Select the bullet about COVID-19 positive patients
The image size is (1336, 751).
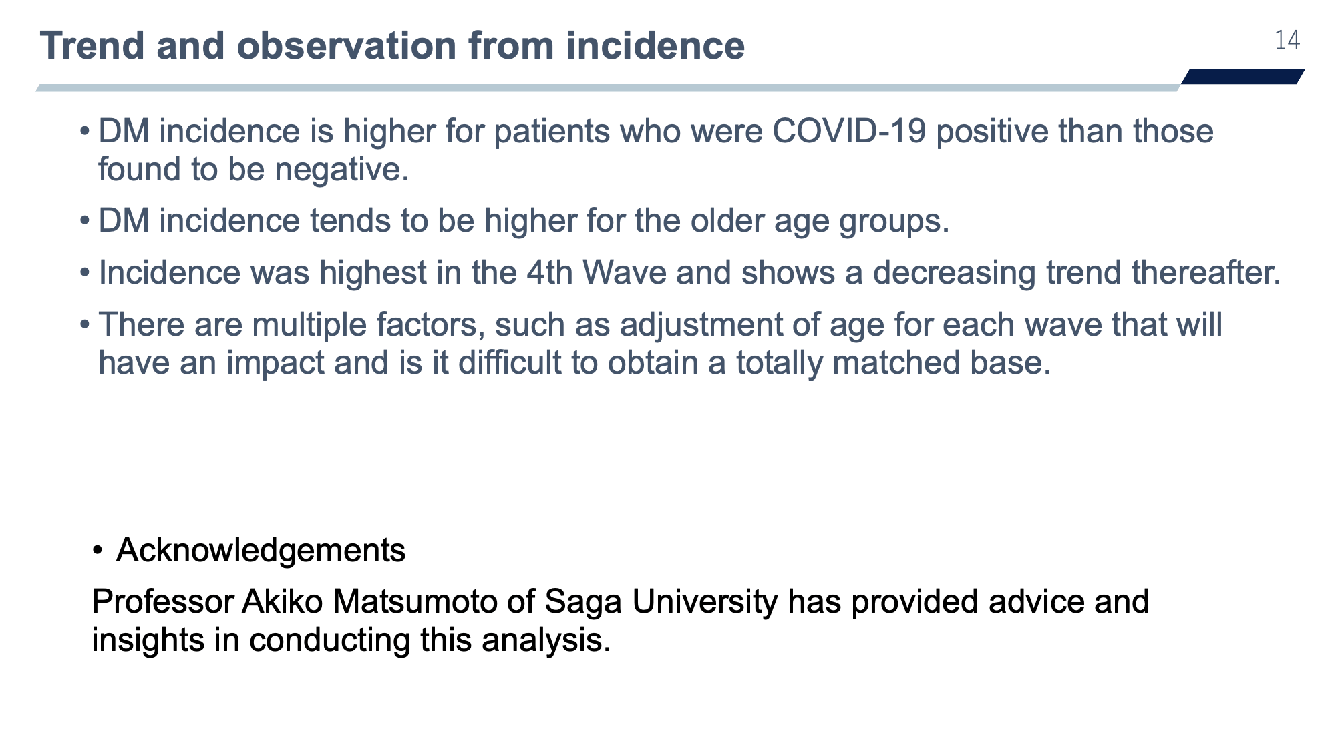click(647, 150)
